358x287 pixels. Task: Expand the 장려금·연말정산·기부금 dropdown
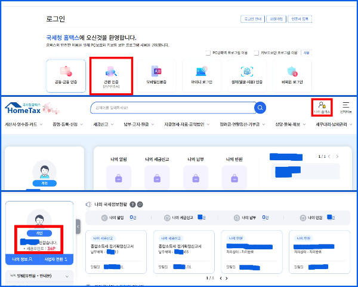point(264,124)
